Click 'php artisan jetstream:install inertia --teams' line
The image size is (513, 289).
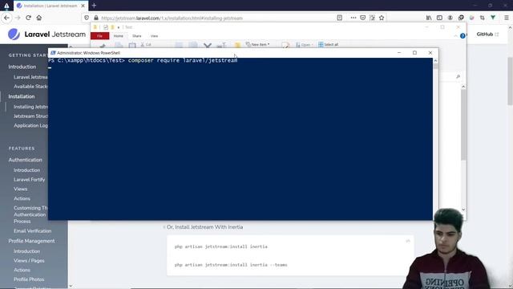coord(231,265)
